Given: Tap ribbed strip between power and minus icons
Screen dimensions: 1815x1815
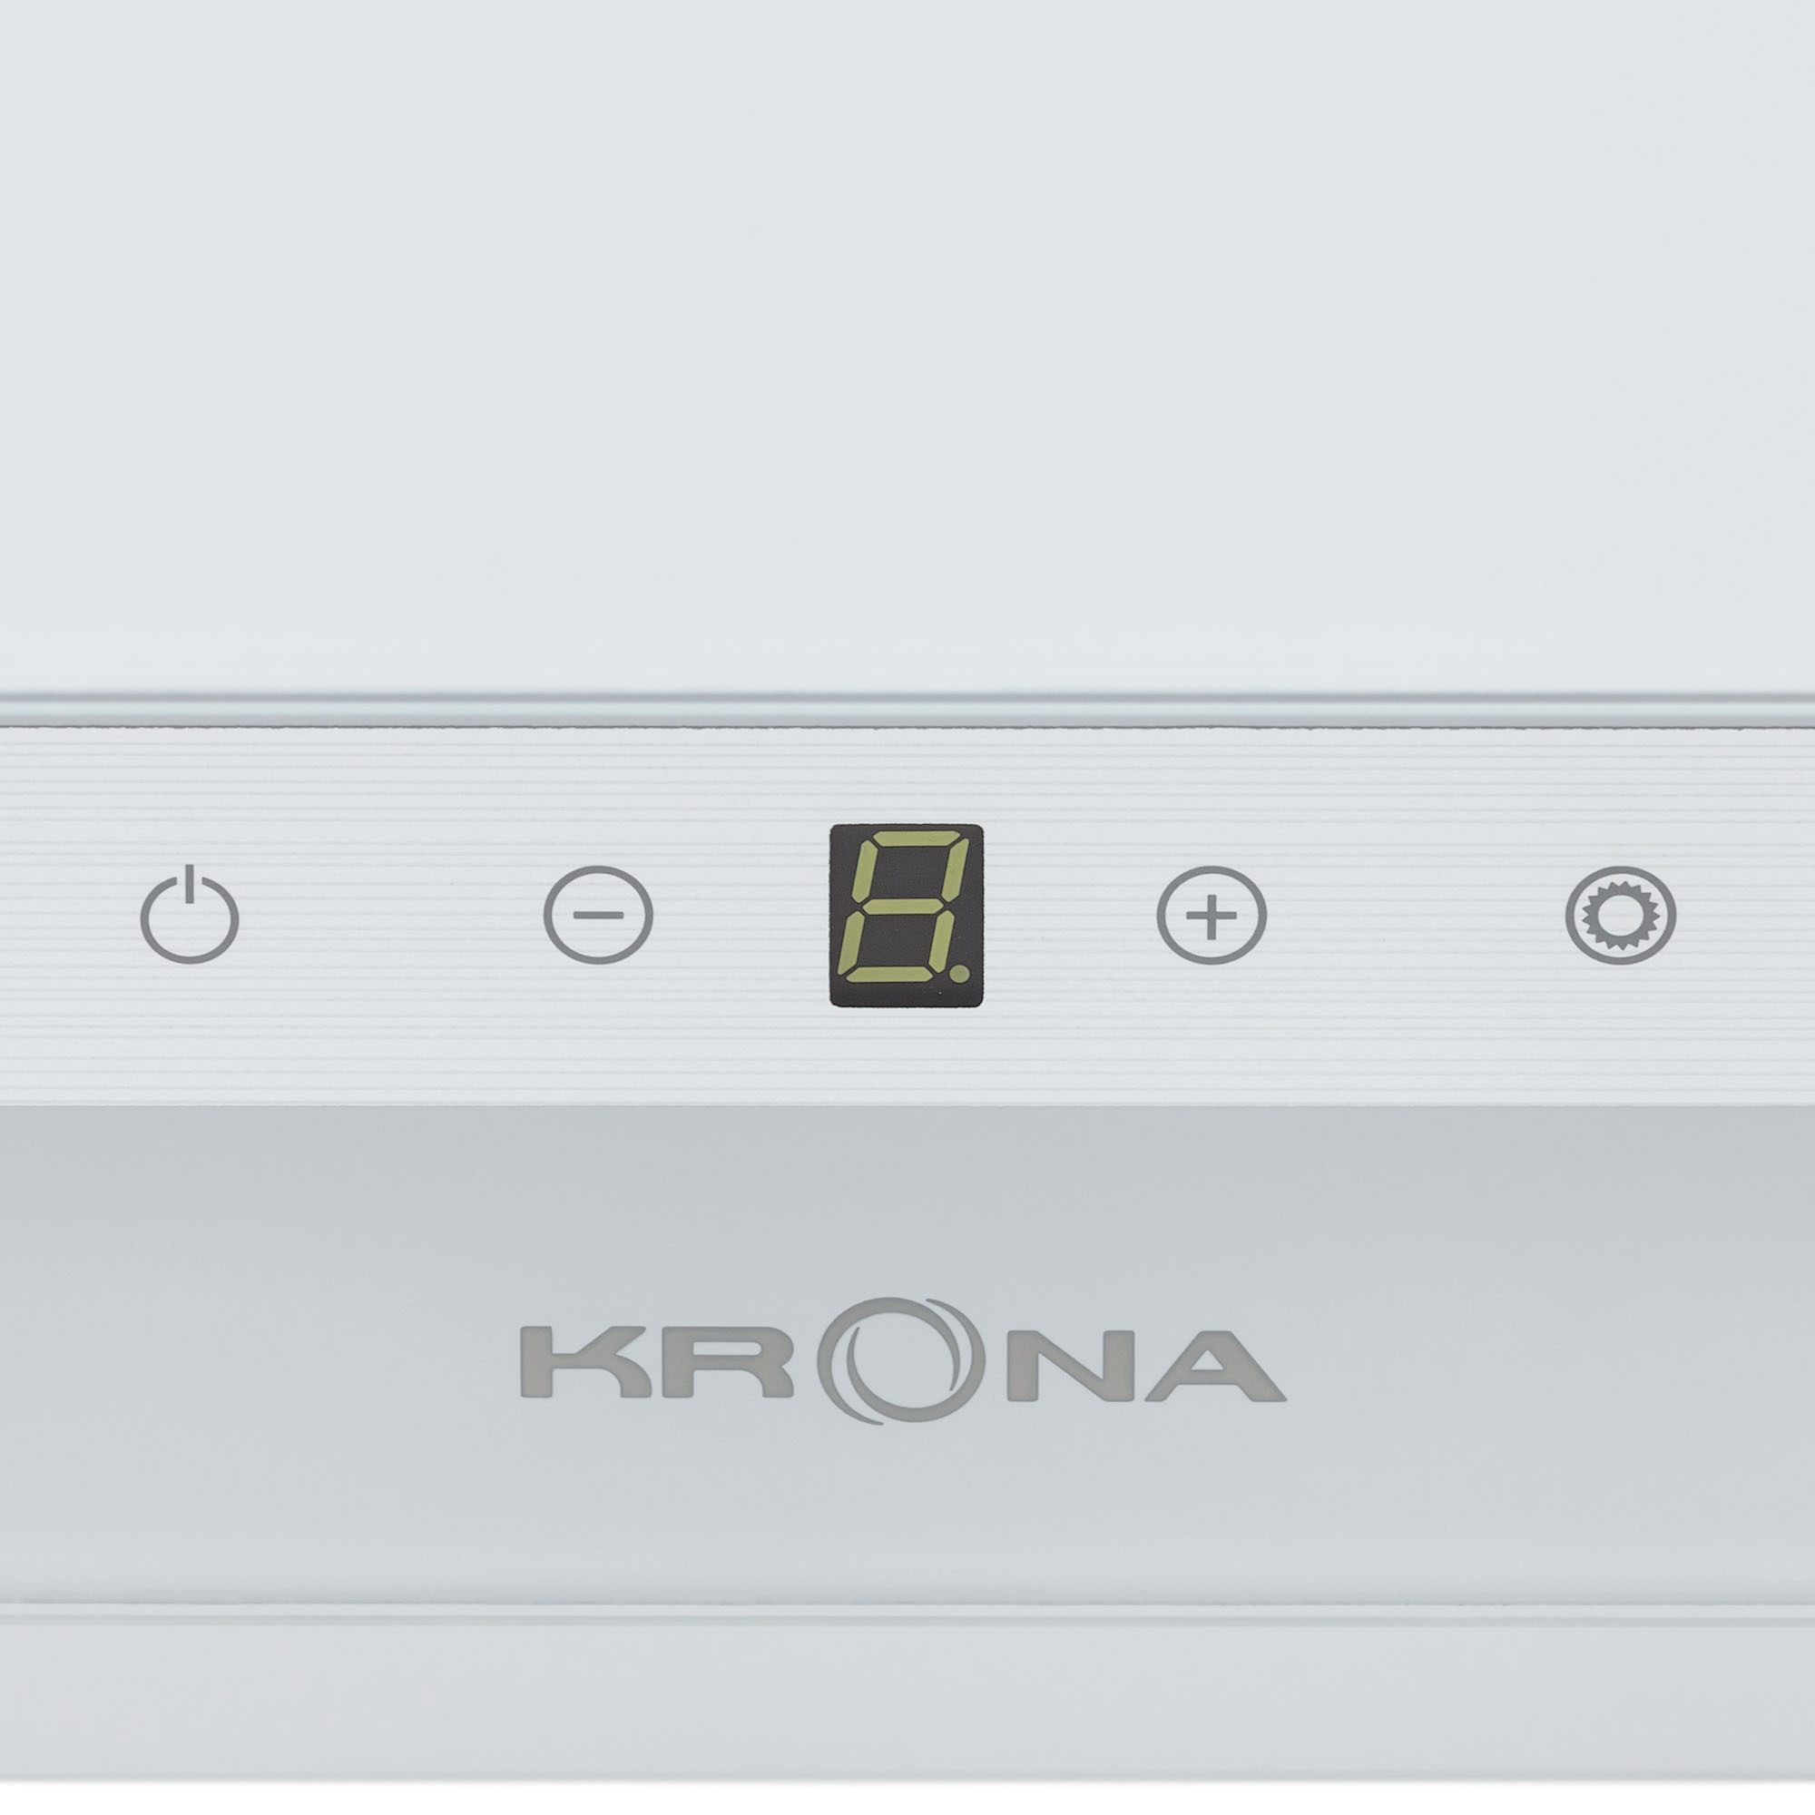Looking at the screenshot, I should pos(393,915).
